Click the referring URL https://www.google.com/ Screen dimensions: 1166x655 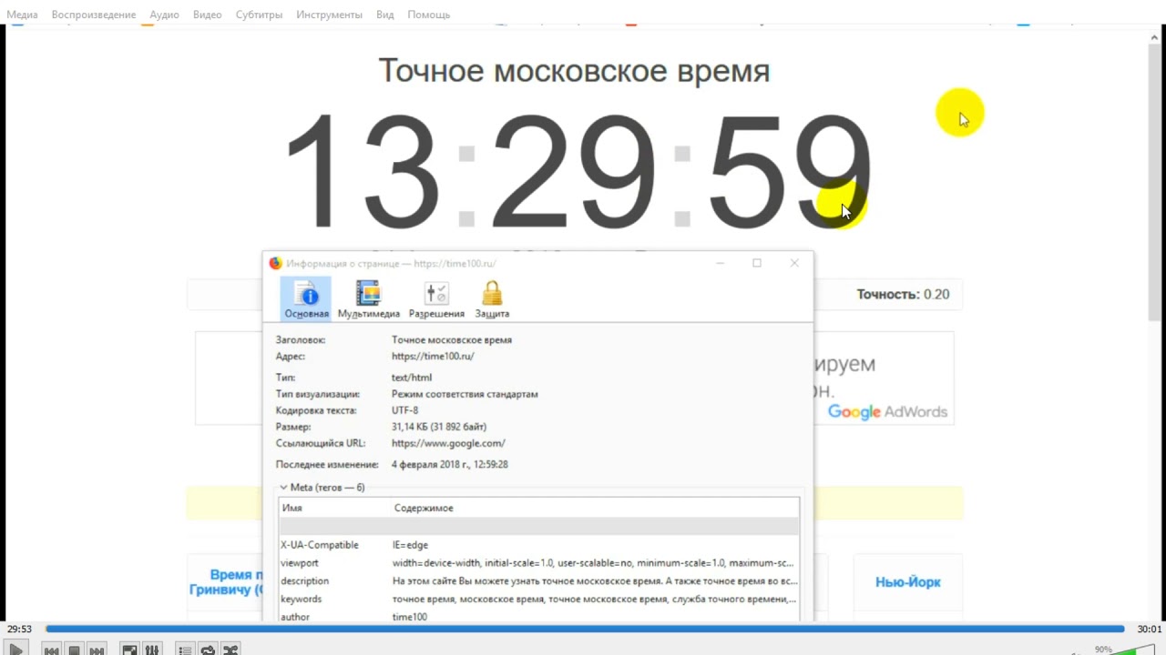(x=448, y=444)
